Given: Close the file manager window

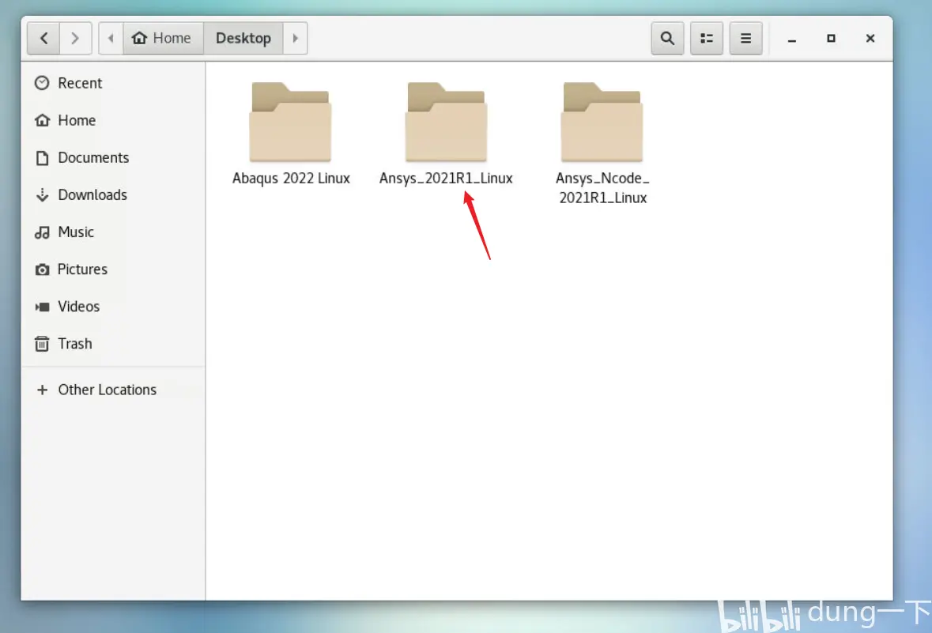Looking at the screenshot, I should click(x=870, y=39).
